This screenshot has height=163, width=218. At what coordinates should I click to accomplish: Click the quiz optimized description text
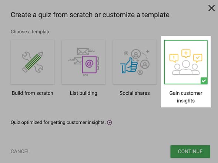(x=58, y=122)
